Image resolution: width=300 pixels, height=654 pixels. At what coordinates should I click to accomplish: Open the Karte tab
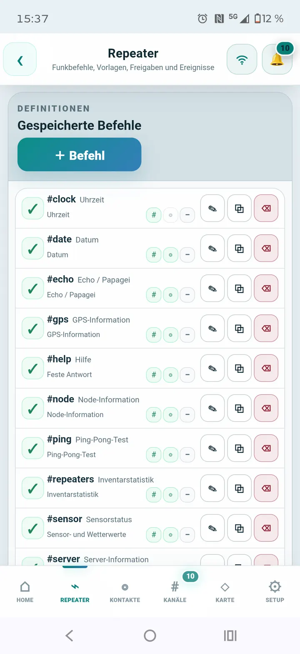225,591
